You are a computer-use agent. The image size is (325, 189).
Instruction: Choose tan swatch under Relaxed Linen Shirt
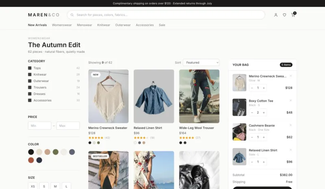(x=144, y=143)
